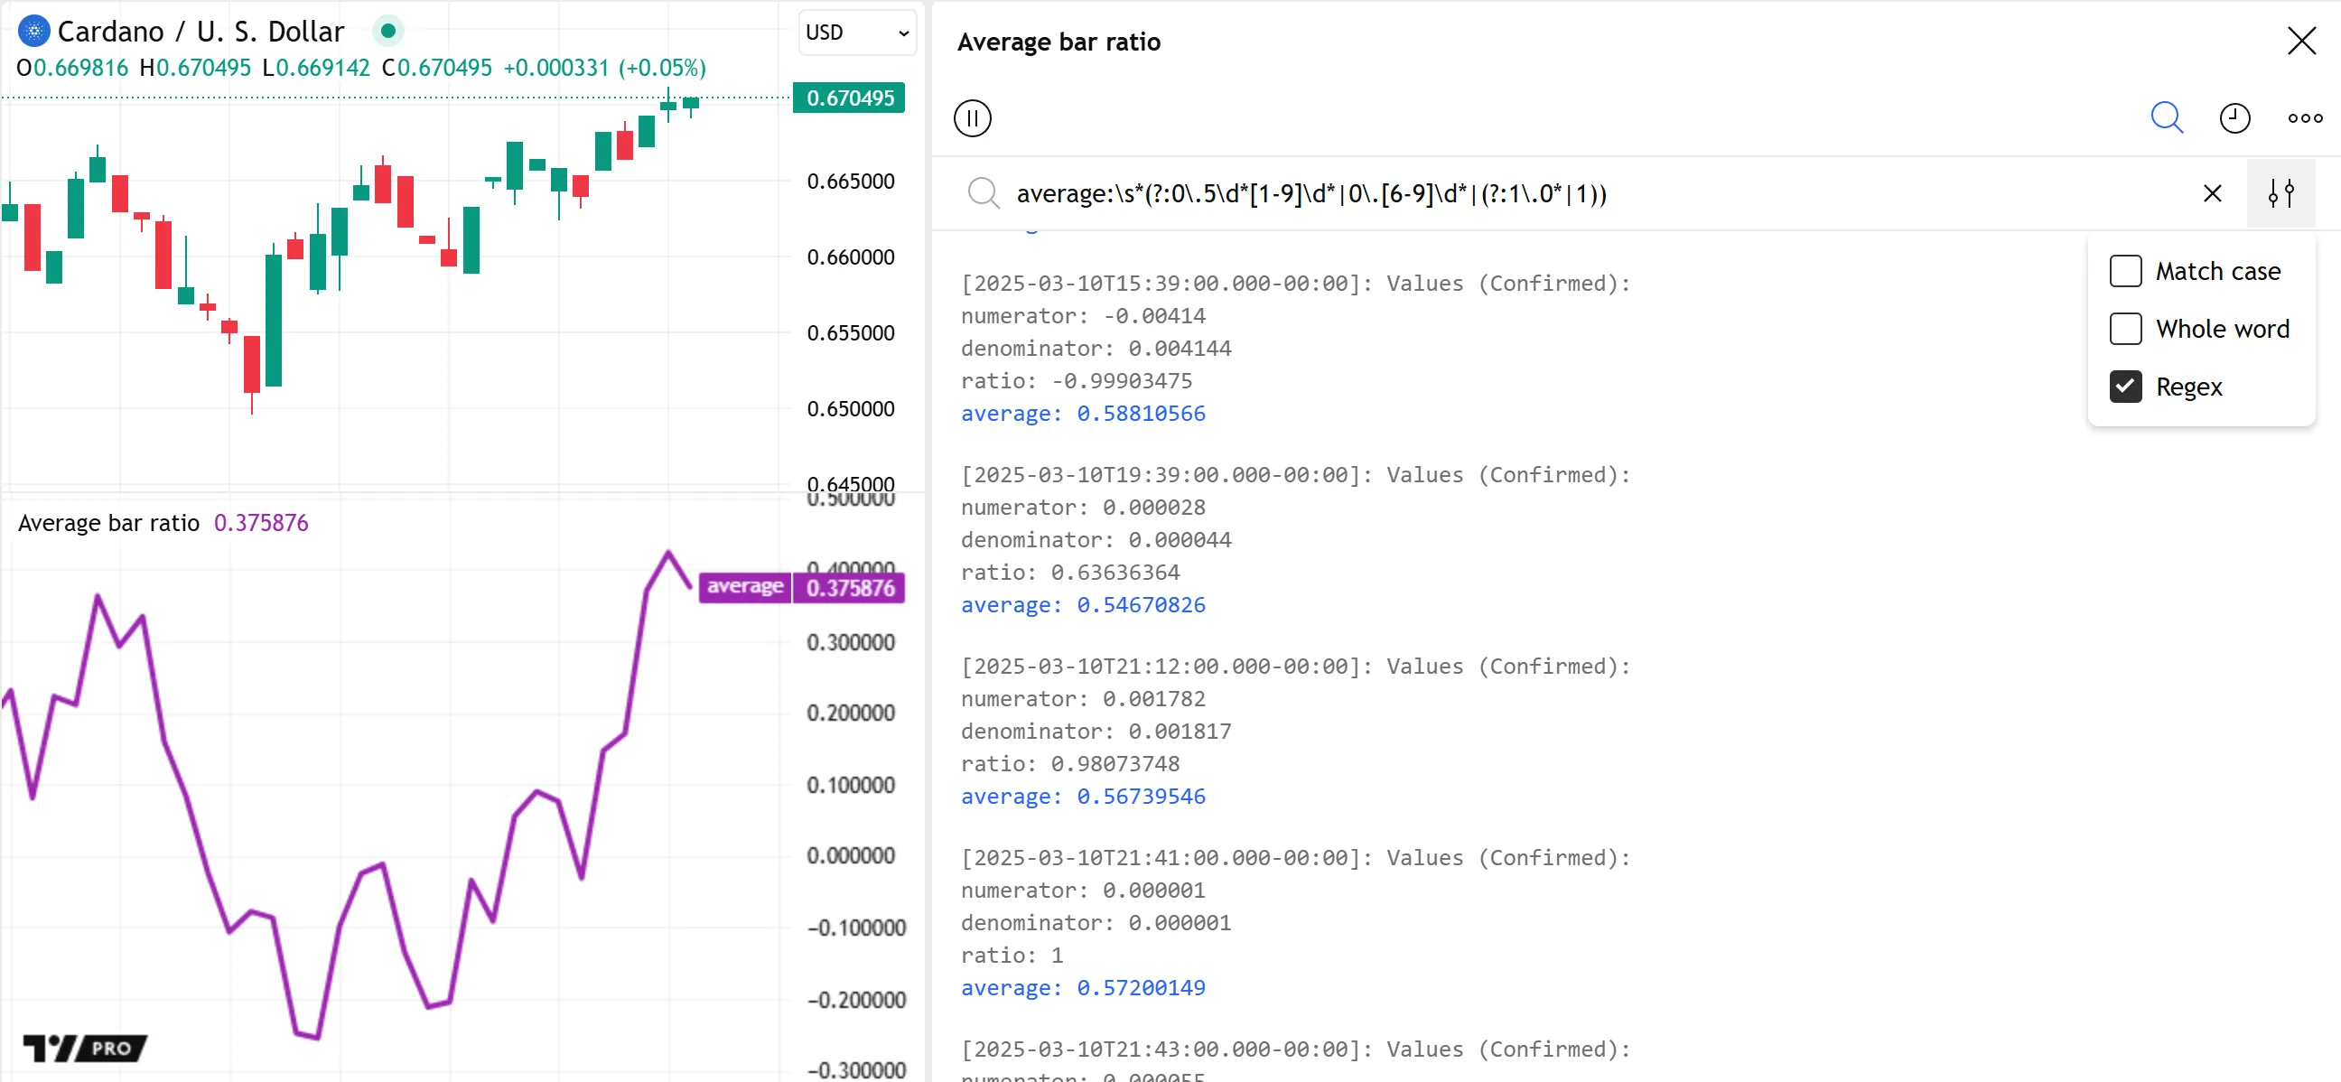Open the clock jump-to-time icon
The height and width of the screenshot is (1082, 2341).
2234,118
